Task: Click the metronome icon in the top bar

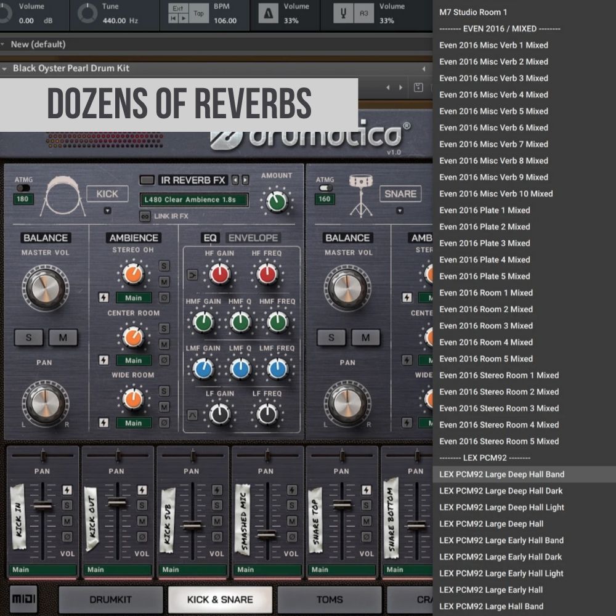Action: [x=268, y=14]
